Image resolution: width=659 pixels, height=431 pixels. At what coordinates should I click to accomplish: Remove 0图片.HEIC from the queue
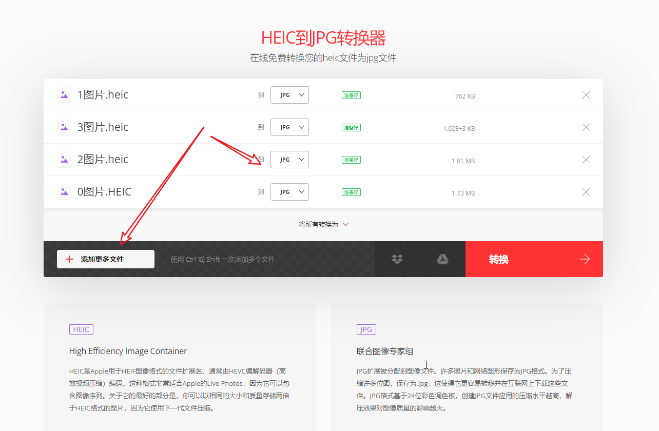[586, 192]
